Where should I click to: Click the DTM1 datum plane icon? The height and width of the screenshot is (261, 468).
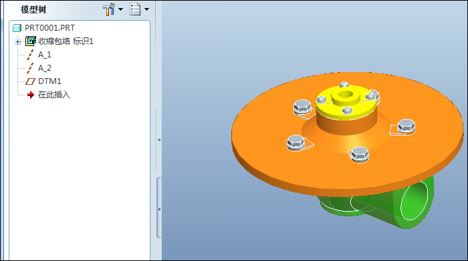click(30, 81)
